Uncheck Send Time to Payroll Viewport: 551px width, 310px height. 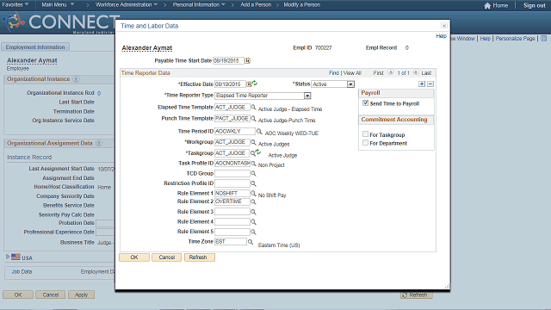pyautogui.click(x=365, y=103)
